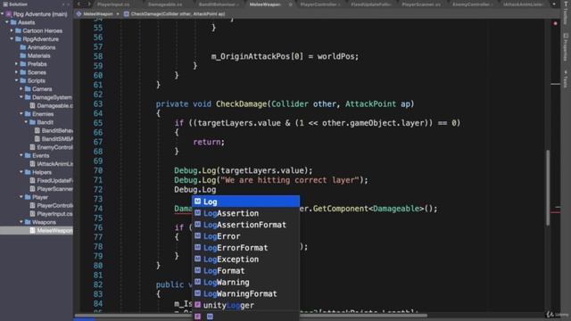Open EnemyController editor tab
This screenshot has width=571, height=321.
tap(473, 4)
